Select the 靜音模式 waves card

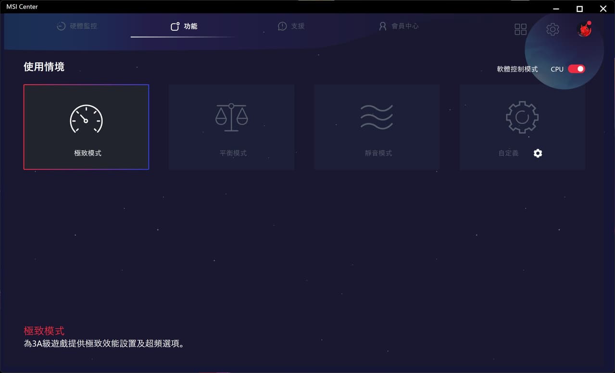377,127
